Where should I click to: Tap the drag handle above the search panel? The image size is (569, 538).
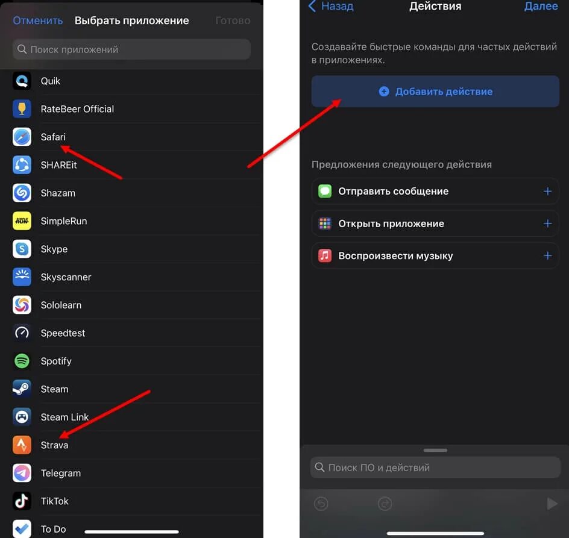[x=435, y=450]
